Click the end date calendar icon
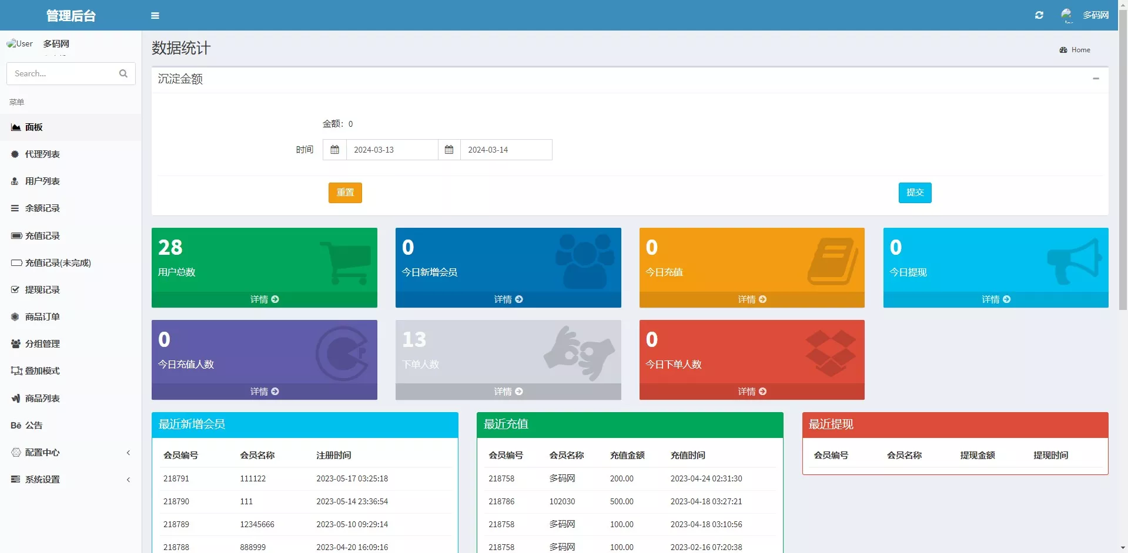 click(x=449, y=150)
